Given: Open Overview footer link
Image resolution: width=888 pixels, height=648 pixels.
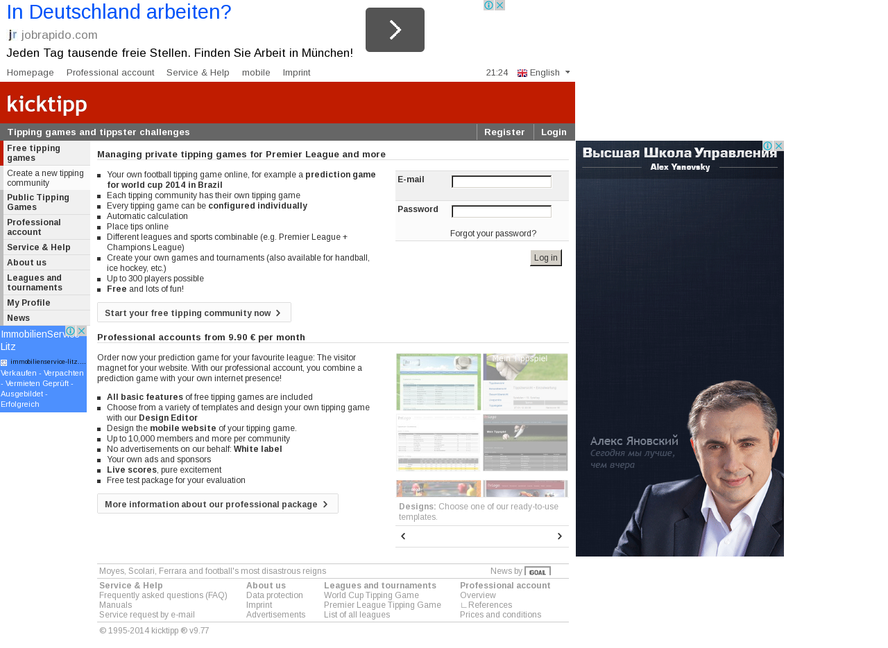Looking at the screenshot, I should tap(478, 595).
